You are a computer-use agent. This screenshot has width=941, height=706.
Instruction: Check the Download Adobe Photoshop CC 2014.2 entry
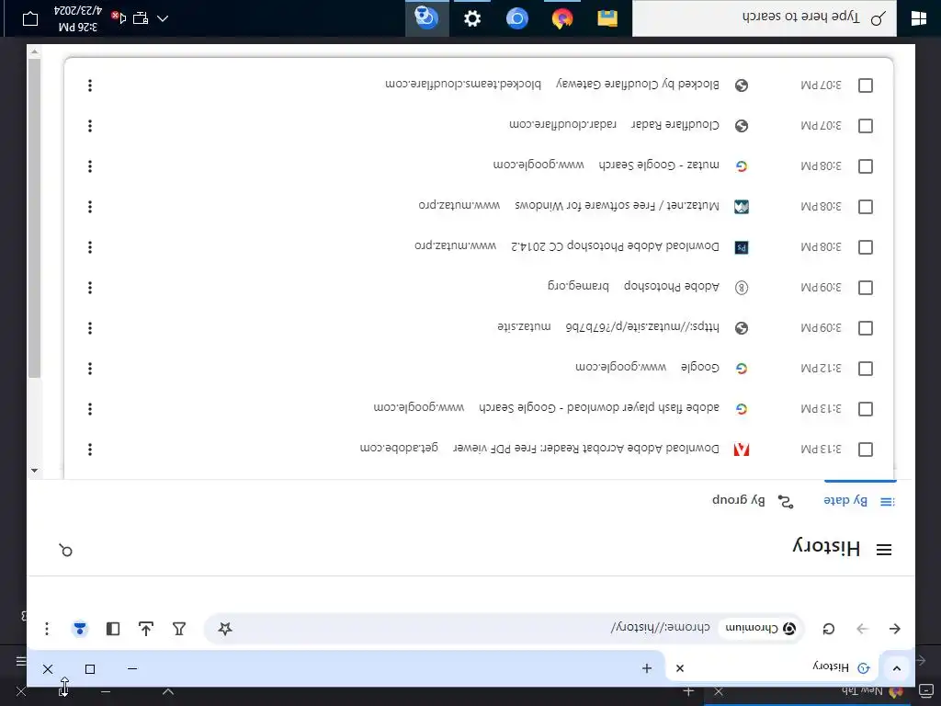click(866, 246)
